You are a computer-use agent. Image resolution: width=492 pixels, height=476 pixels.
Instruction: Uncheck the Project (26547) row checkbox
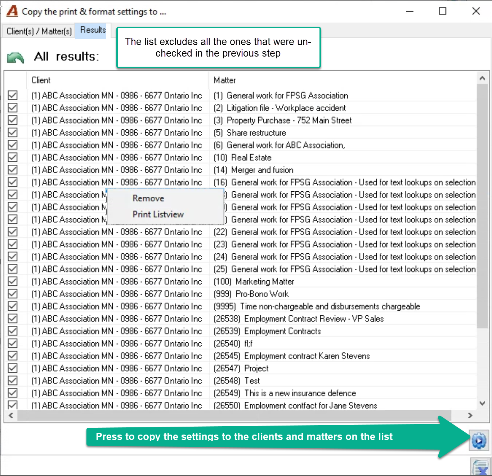(13, 368)
